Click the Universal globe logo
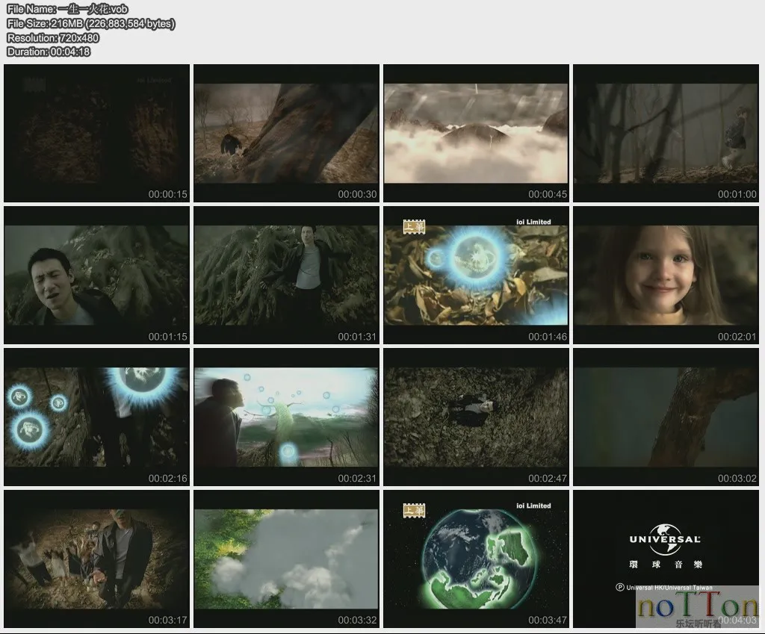Screen dimensions: 765x634 tap(664, 538)
